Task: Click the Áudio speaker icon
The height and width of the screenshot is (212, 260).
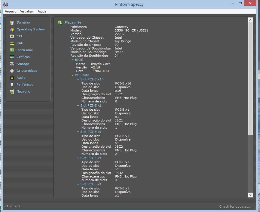Action: coord(12,78)
